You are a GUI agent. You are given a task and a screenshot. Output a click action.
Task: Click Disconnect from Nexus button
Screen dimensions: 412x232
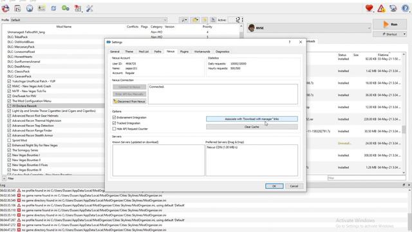129,101
